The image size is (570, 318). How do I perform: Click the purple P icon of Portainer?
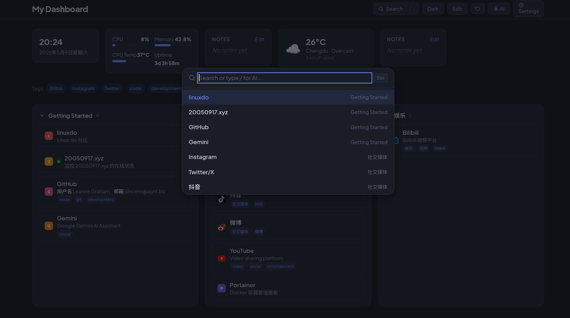click(222, 288)
